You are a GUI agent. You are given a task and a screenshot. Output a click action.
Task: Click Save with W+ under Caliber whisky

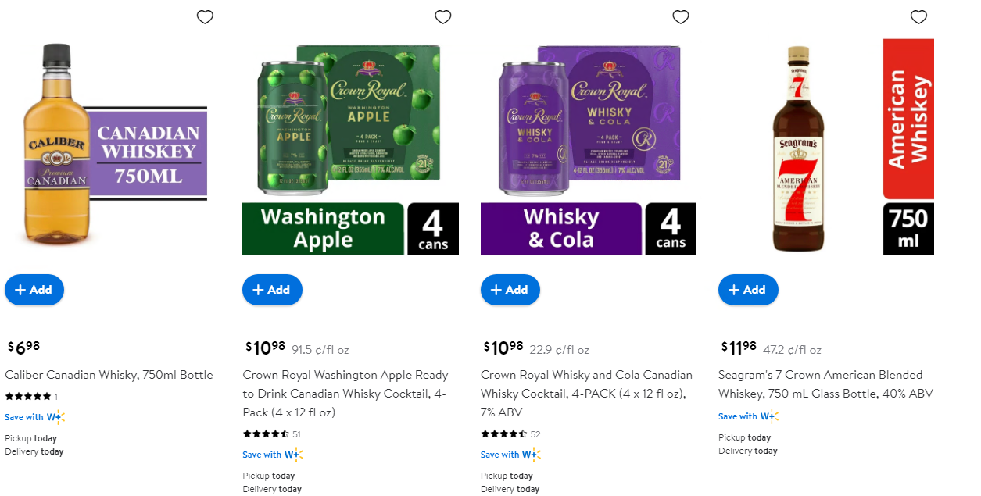(34, 417)
